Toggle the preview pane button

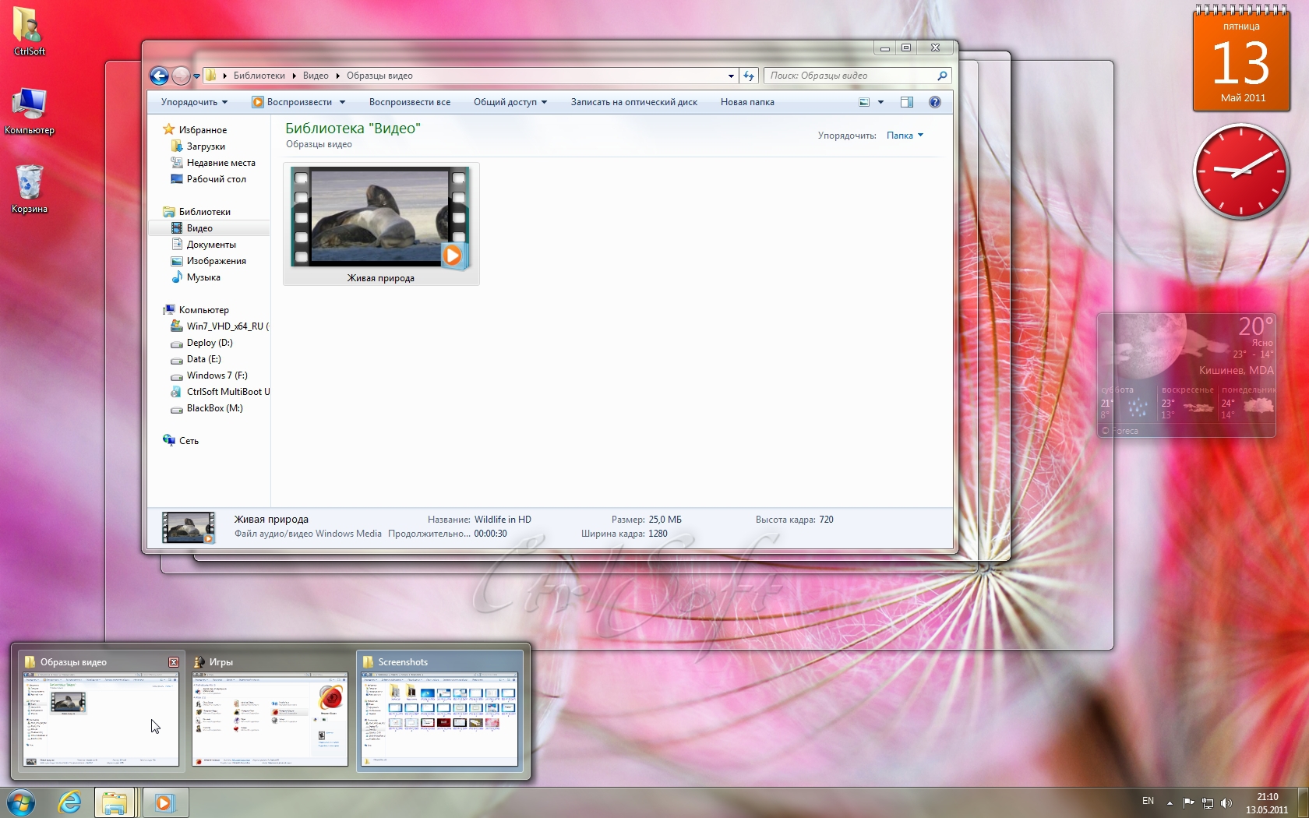(x=907, y=102)
